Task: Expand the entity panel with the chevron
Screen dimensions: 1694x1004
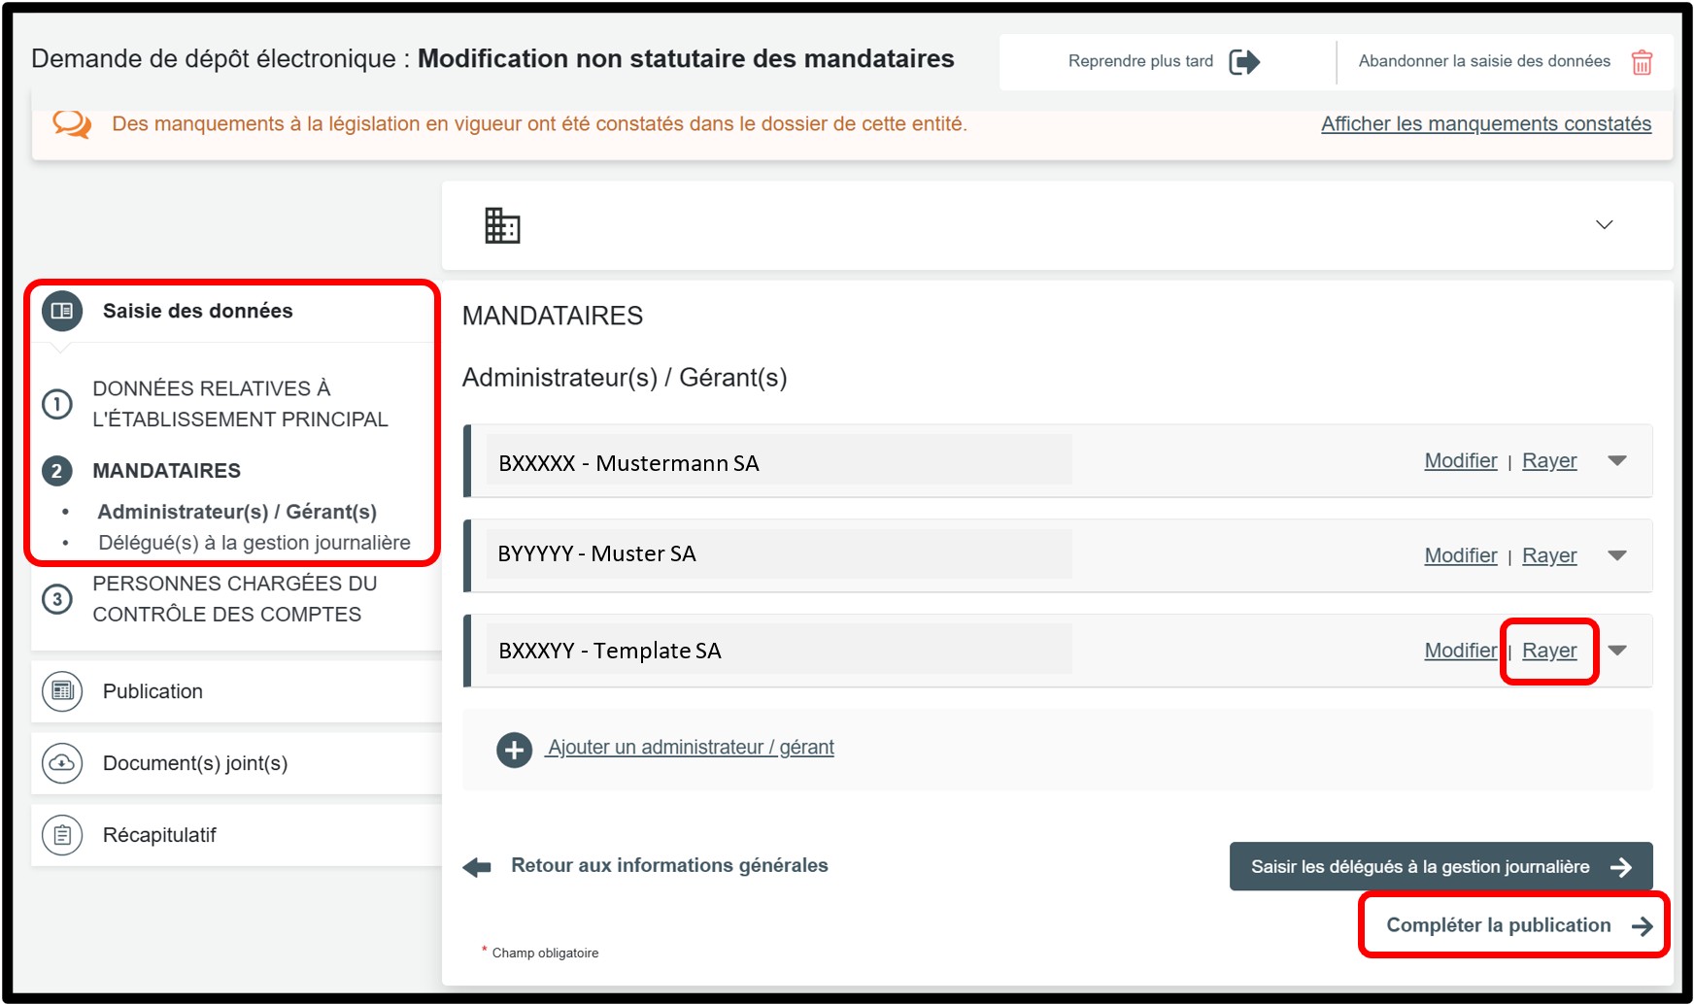Action: tap(1605, 225)
